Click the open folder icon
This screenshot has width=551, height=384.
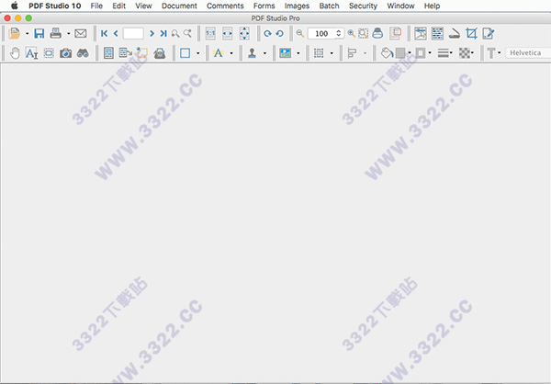(x=15, y=33)
